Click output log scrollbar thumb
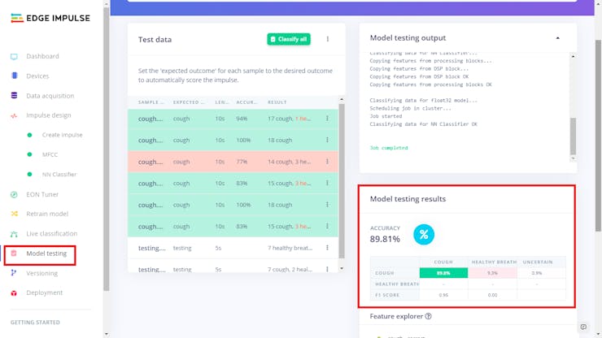Viewport: 602px width, 338px height. 573,136
